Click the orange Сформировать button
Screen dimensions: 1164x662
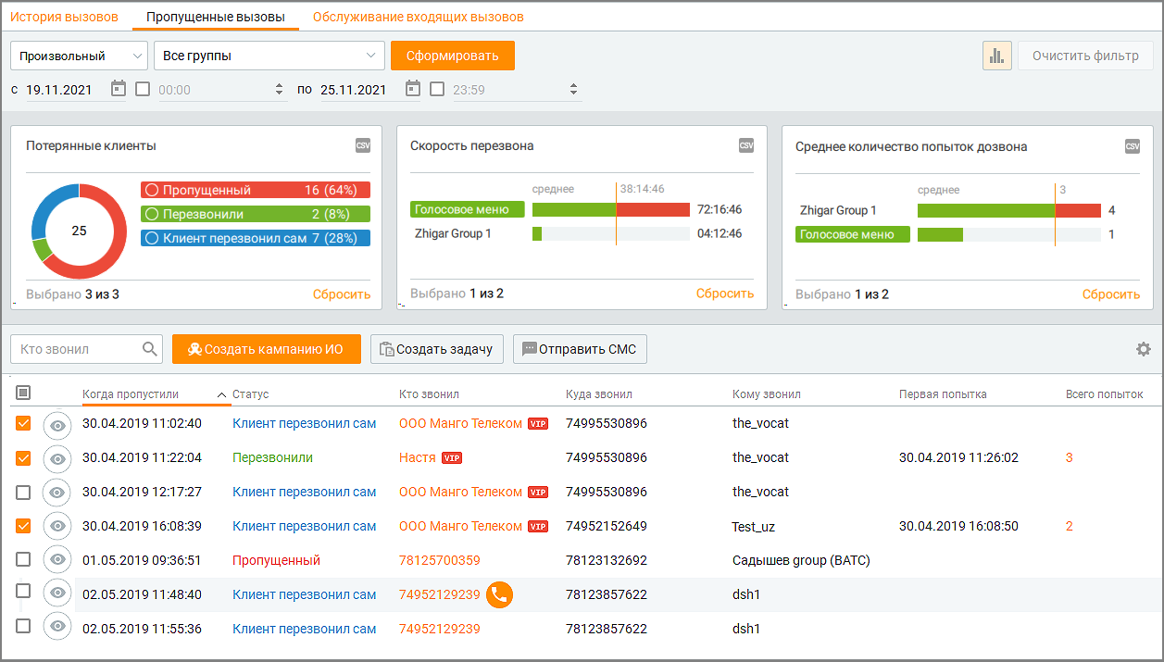click(x=453, y=56)
